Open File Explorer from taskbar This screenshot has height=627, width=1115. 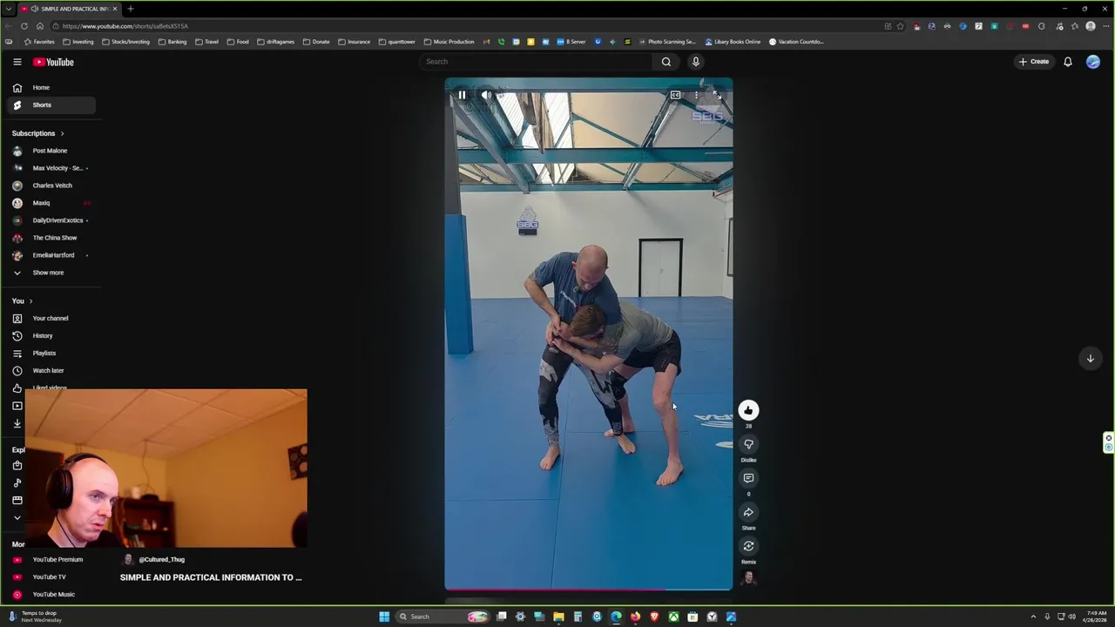pyautogui.click(x=558, y=617)
